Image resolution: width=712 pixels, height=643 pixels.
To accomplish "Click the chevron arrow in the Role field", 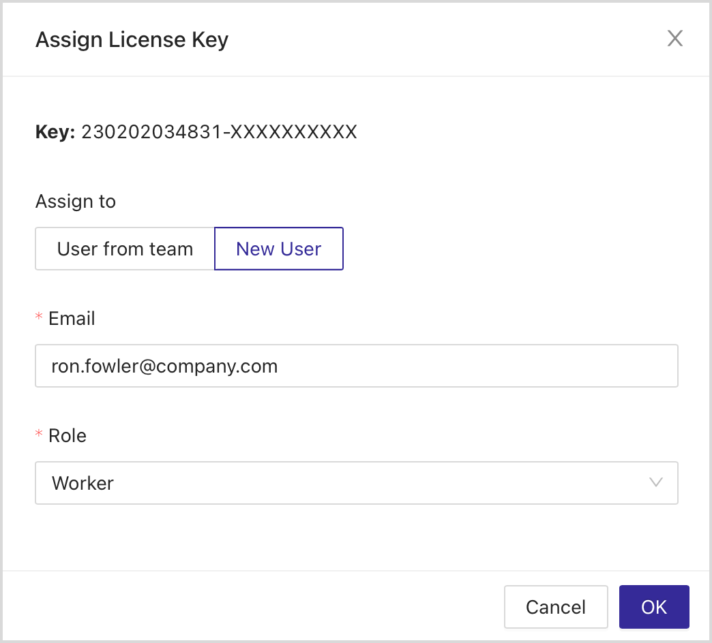I will coord(655,483).
